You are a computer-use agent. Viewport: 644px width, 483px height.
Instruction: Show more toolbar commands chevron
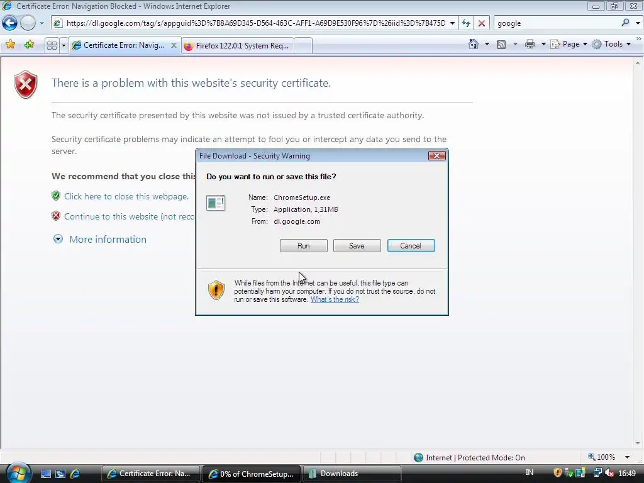click(639, 38)
